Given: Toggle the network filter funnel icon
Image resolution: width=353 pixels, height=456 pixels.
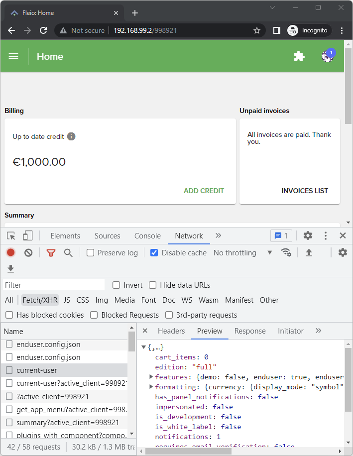Looking at the screenshot, I should pyautogui.click(x=51, y=252).
